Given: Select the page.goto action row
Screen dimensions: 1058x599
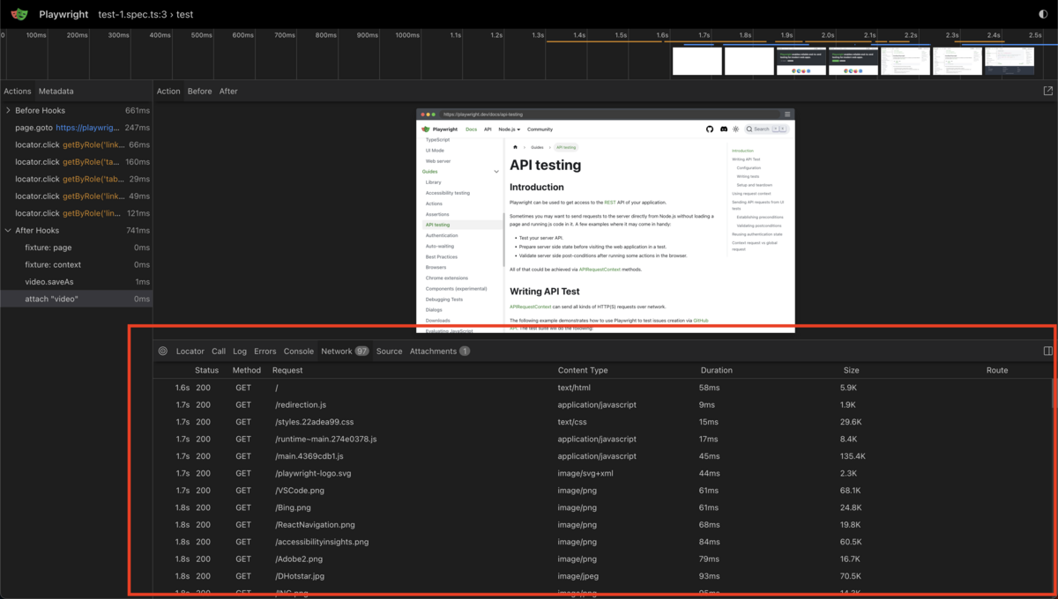Looking at the screenshot, I should pos(76,128).
